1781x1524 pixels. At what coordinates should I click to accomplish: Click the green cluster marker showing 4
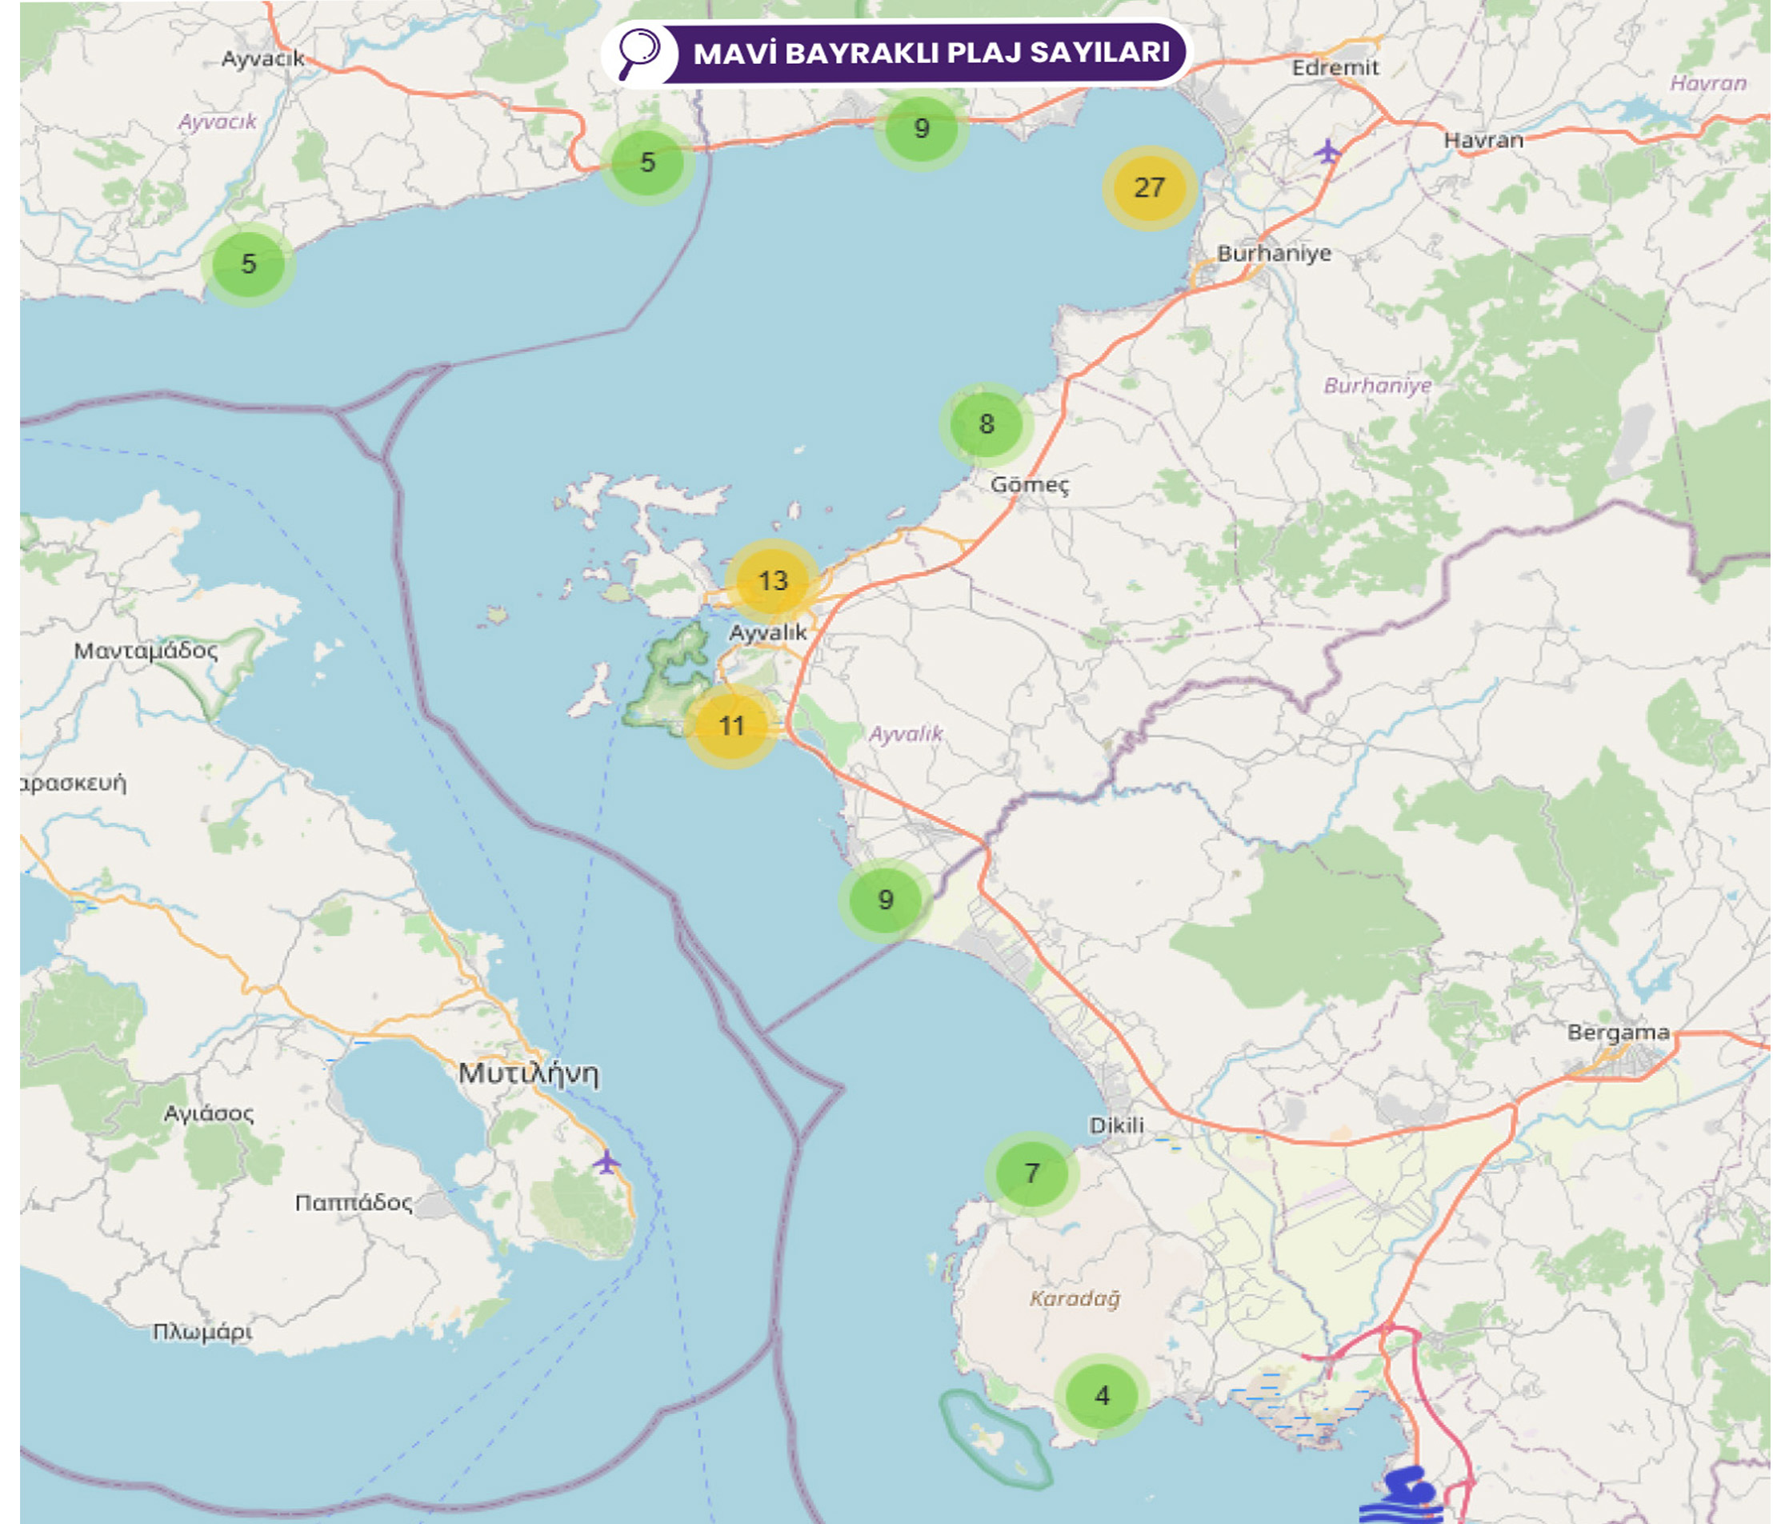[x=1102, y=1395]
